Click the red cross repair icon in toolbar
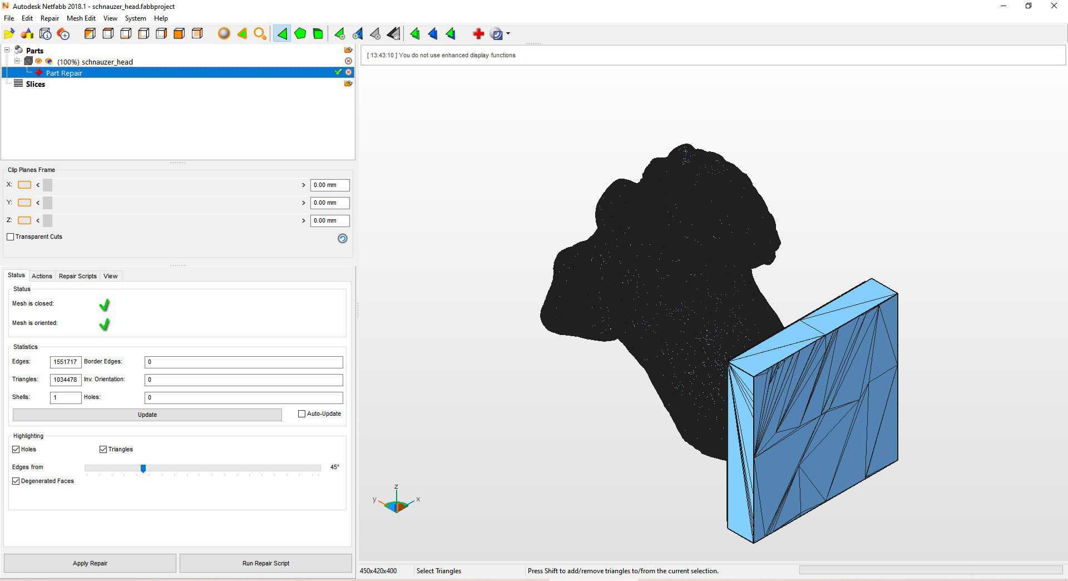 pos(478,34)
